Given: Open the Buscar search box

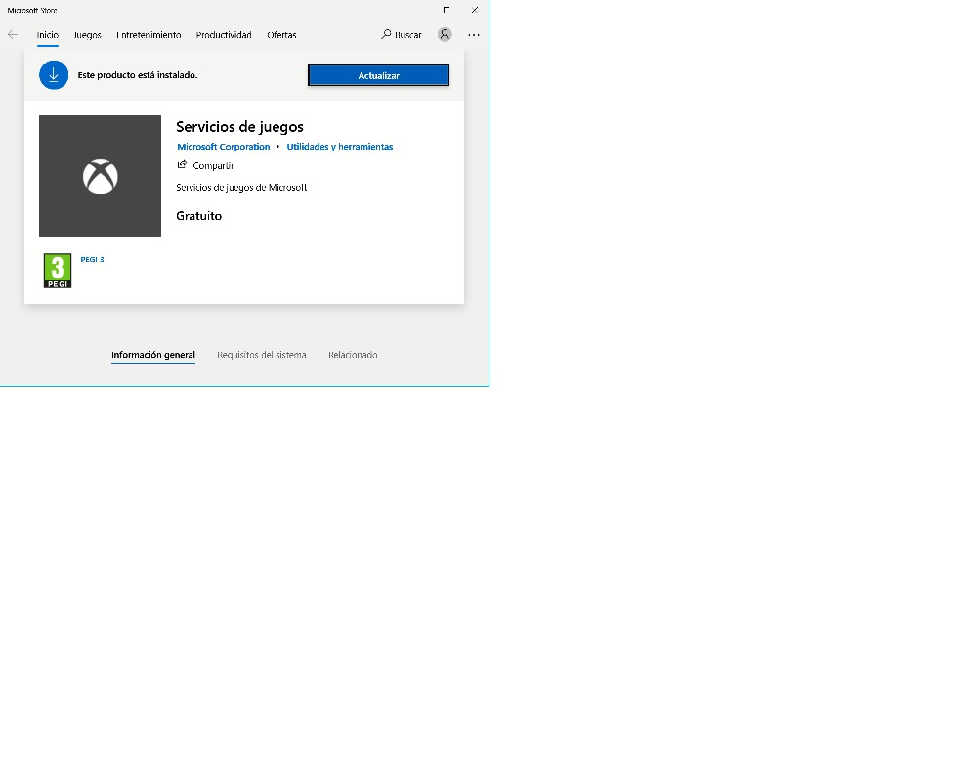Looking at the screenshot, I should 402,35.
